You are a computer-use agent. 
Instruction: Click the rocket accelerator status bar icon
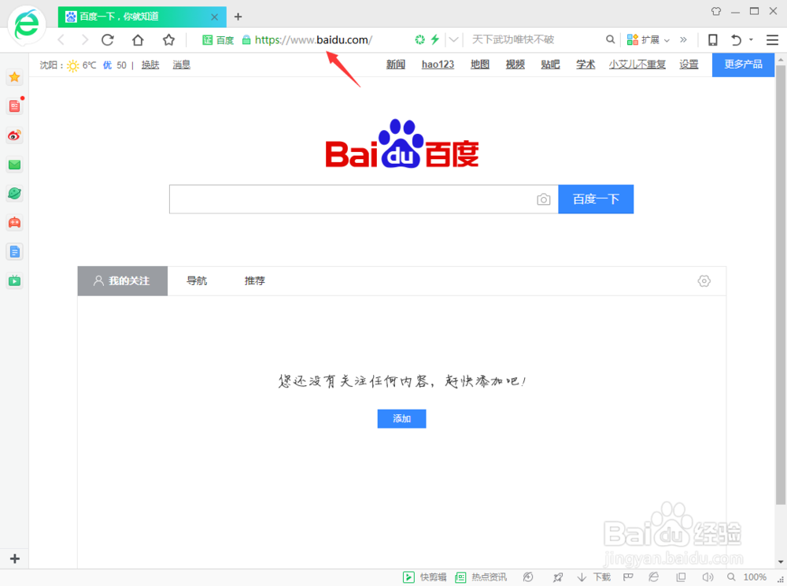(558, 577)
